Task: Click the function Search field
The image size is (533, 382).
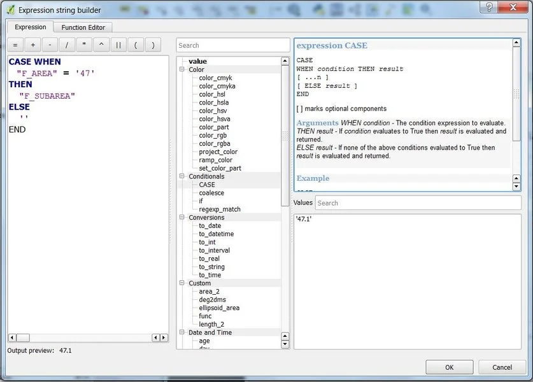Action: tap(232, 45)
